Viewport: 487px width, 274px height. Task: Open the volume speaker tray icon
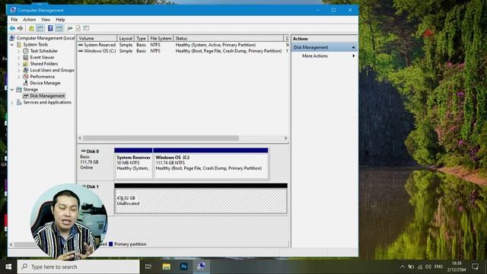pos(428,266)
